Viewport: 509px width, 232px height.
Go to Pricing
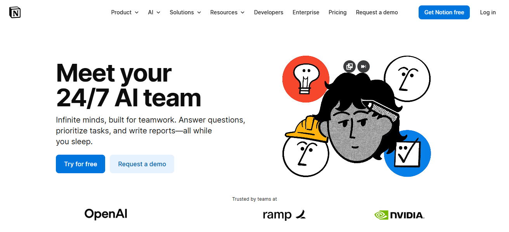[338, 12]
